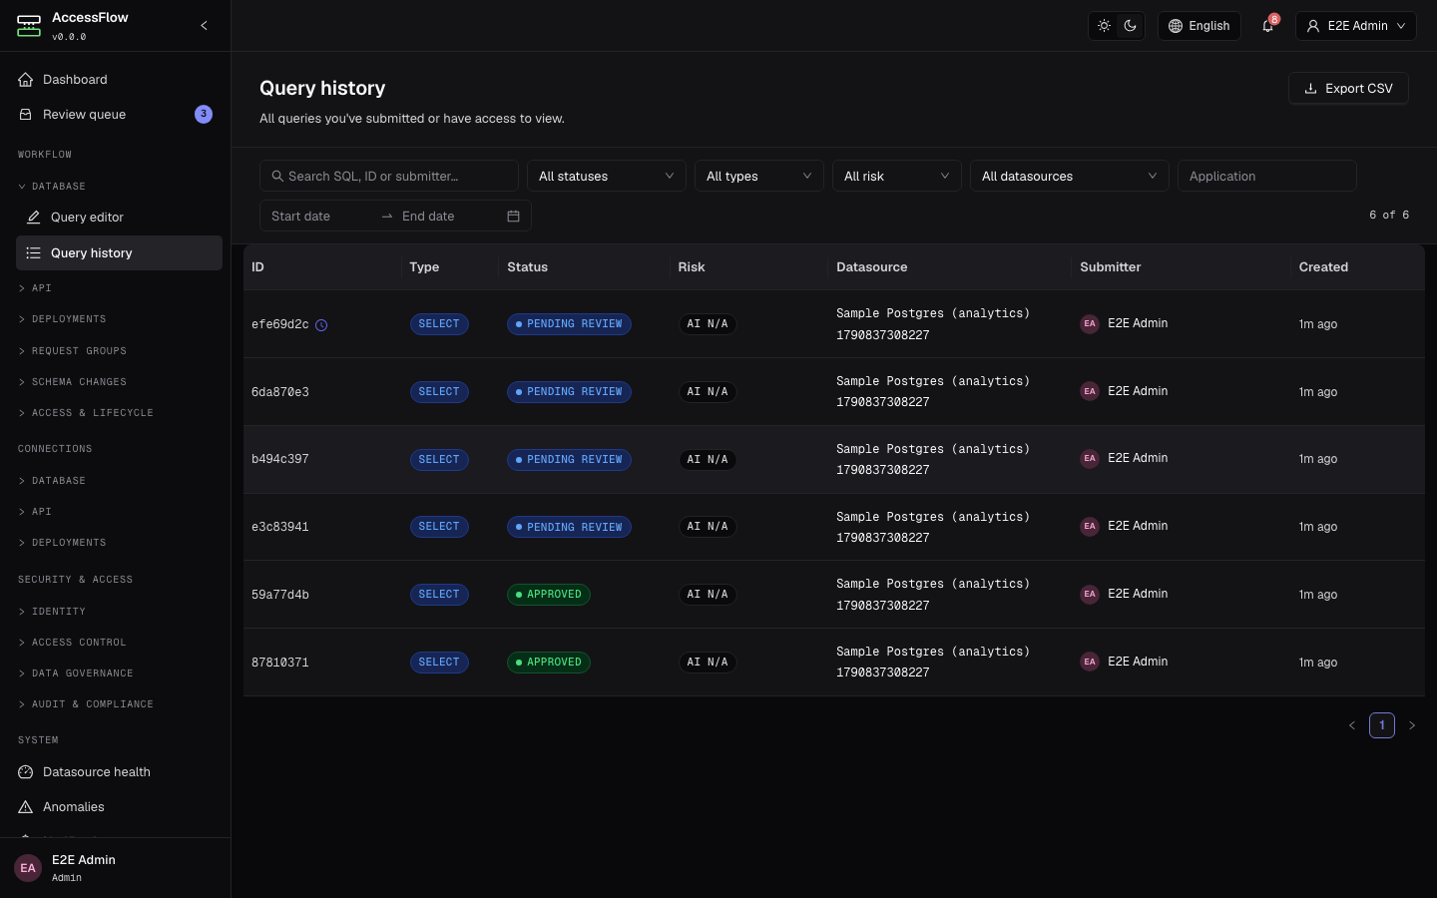Image resolution: width=1437 pixels, height=898 pixels.
Task: Go to the previous page arrow
Action: point(1352,725)
